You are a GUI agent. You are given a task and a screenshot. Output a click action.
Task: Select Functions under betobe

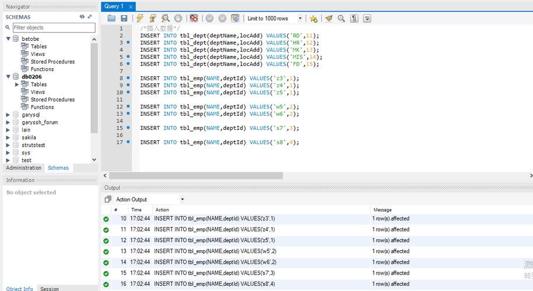click(x=42, y=69)
